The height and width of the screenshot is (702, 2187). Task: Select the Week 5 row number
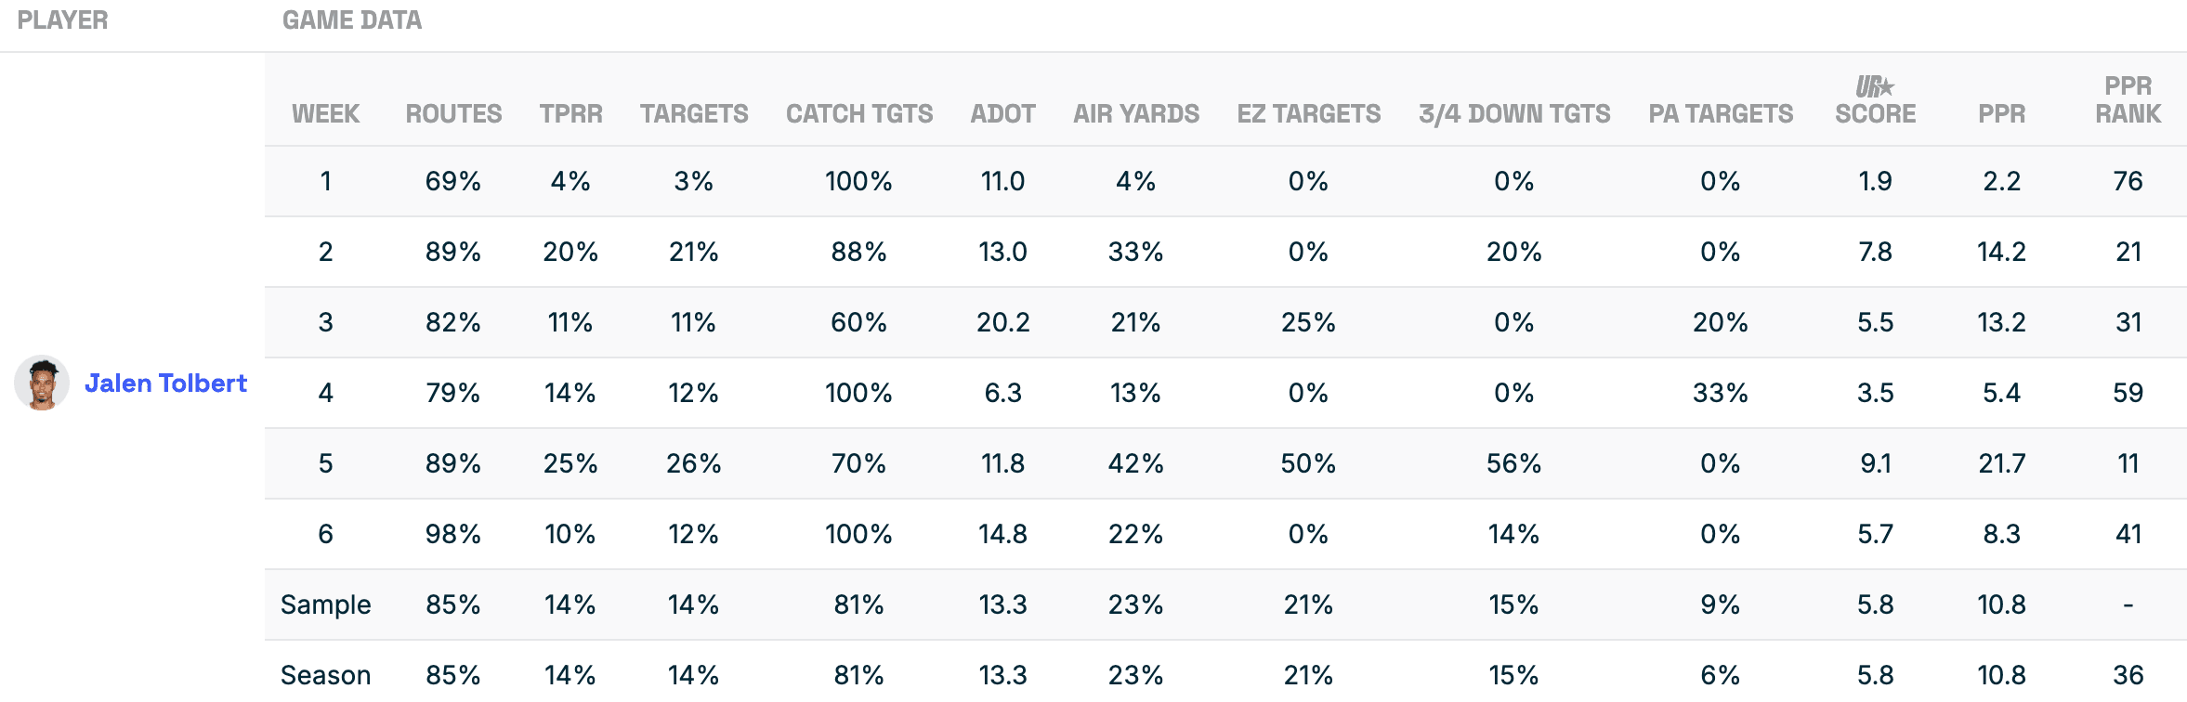[325, 463]
